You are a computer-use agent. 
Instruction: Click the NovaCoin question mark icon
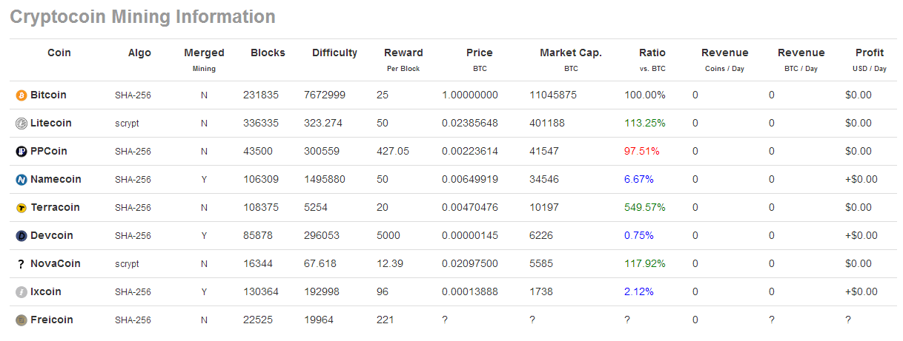(21, 264)
